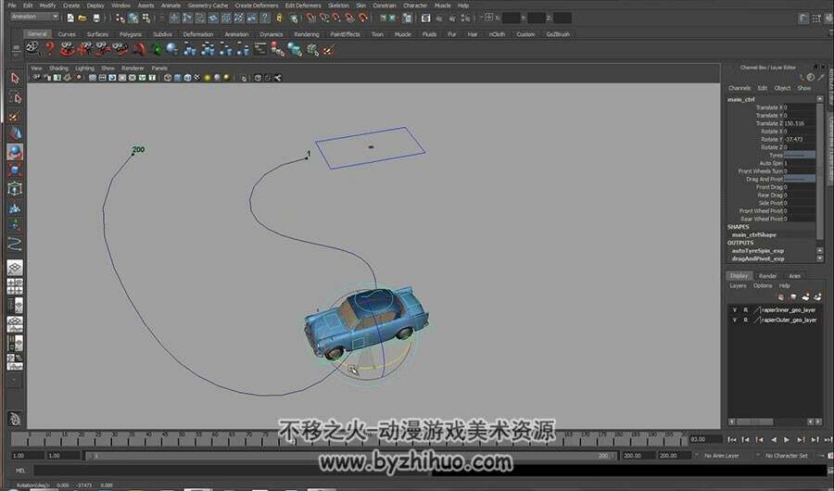This screenshot has height=491, width=834.
Task: Open the File menu
Action: (12, 6)
